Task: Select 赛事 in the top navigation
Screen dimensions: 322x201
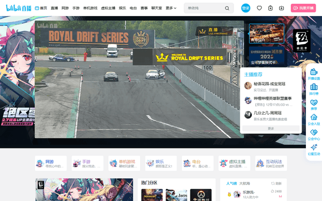Action: [144, 8]
